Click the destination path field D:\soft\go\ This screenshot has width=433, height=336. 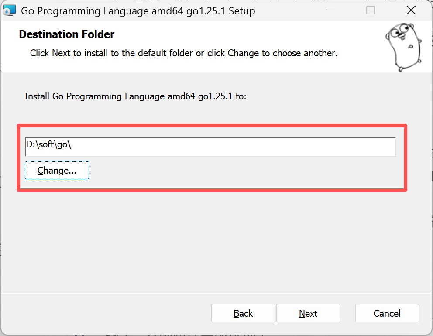pos(210,147)
